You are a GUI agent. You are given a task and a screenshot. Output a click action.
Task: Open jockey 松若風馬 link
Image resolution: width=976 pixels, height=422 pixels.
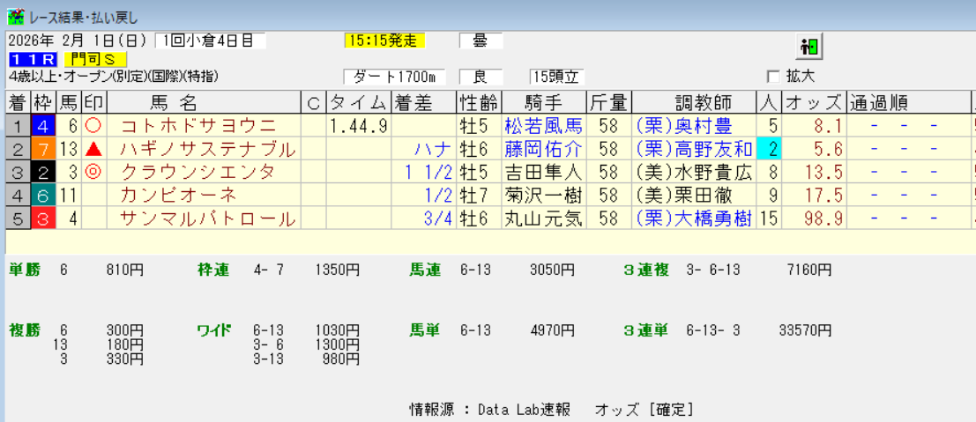pyautogui.click(x=543, y=126)
